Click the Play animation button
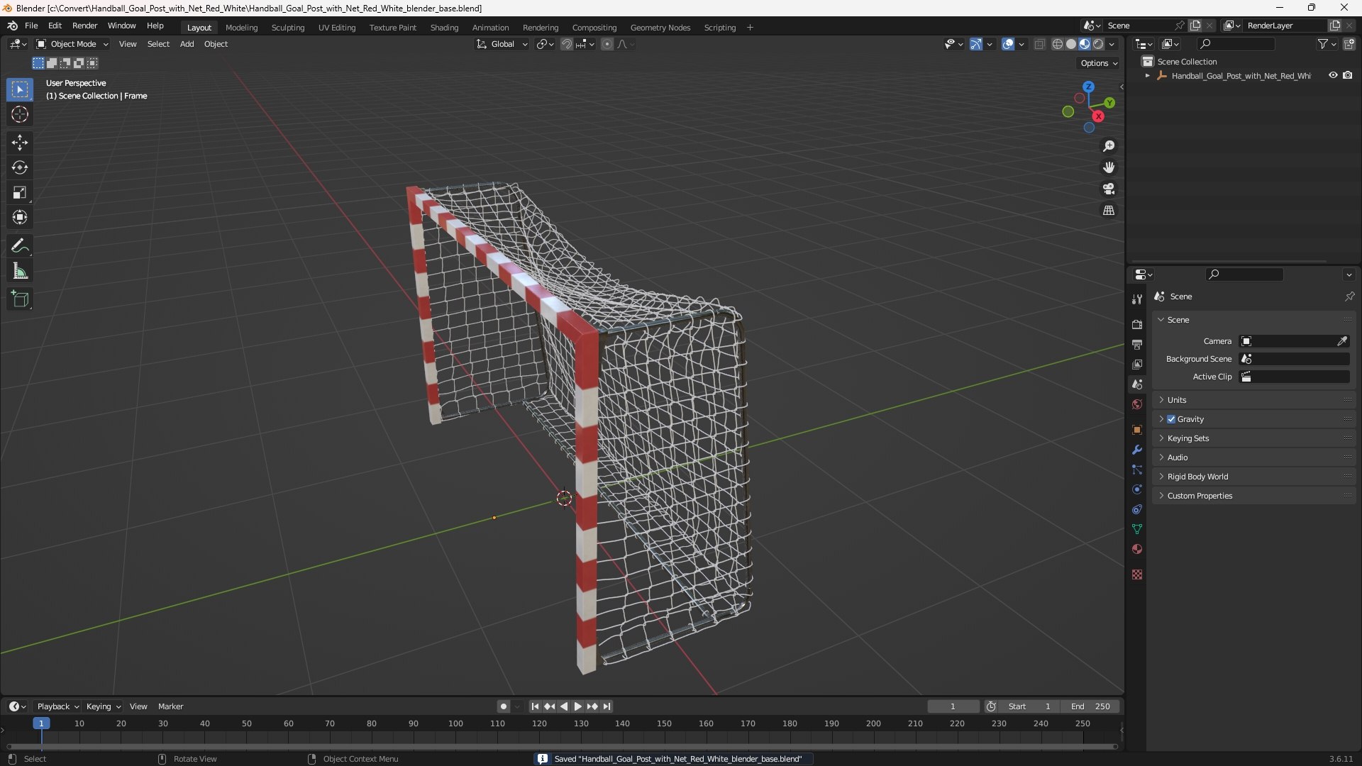This screenshot has height=766, width=1362. pos(577,706)
